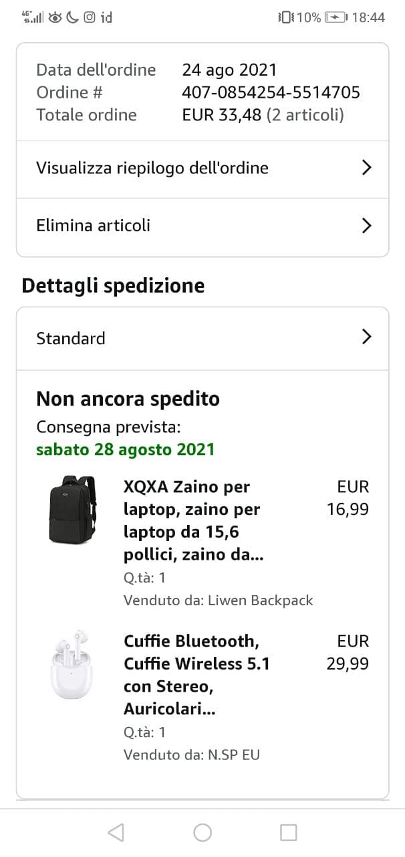
Task: Tap the vibrate mode status icon
Action: (285, 17)
